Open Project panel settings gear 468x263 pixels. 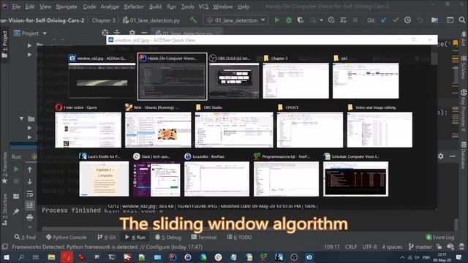(132, 32)
